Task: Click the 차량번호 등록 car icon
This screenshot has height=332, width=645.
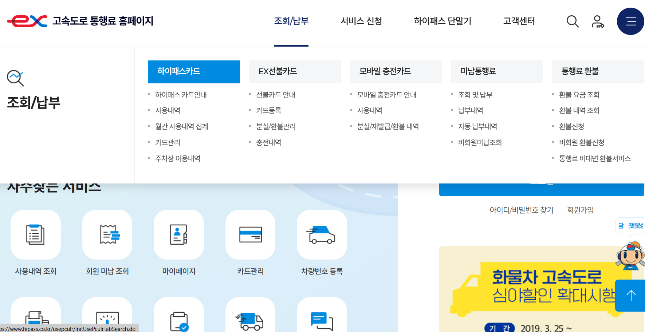Action: click(322, 234)
